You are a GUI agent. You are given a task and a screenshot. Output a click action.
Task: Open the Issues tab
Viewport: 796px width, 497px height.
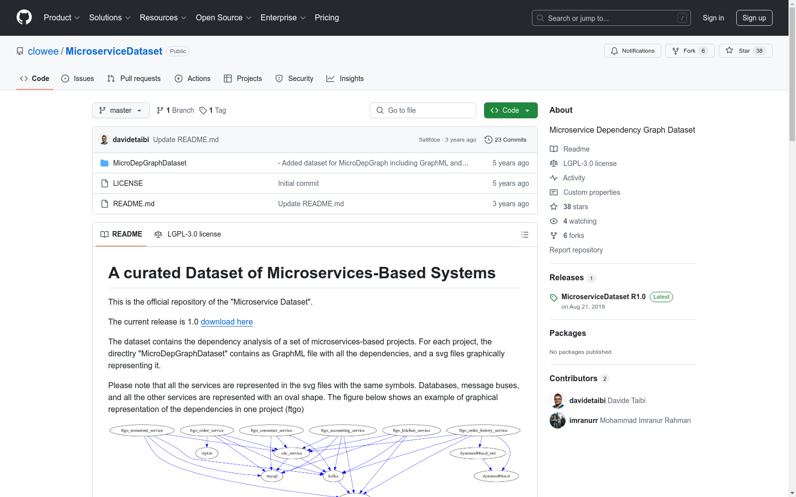coord(78,79)
